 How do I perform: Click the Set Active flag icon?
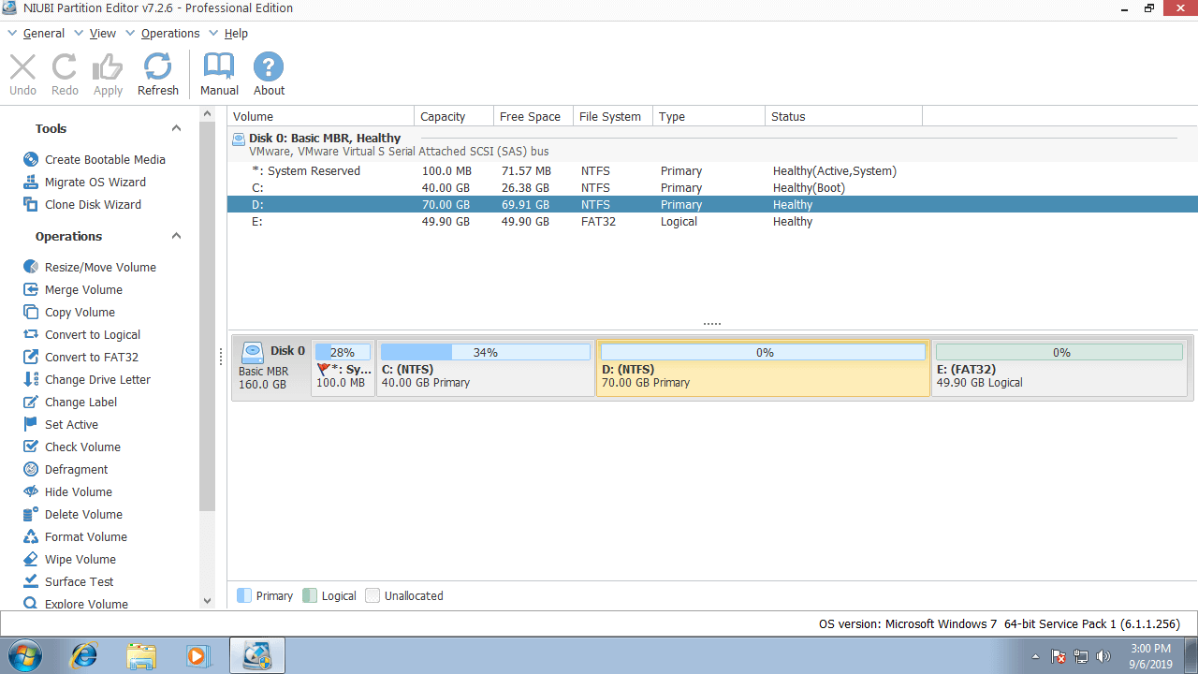(31, 424)
